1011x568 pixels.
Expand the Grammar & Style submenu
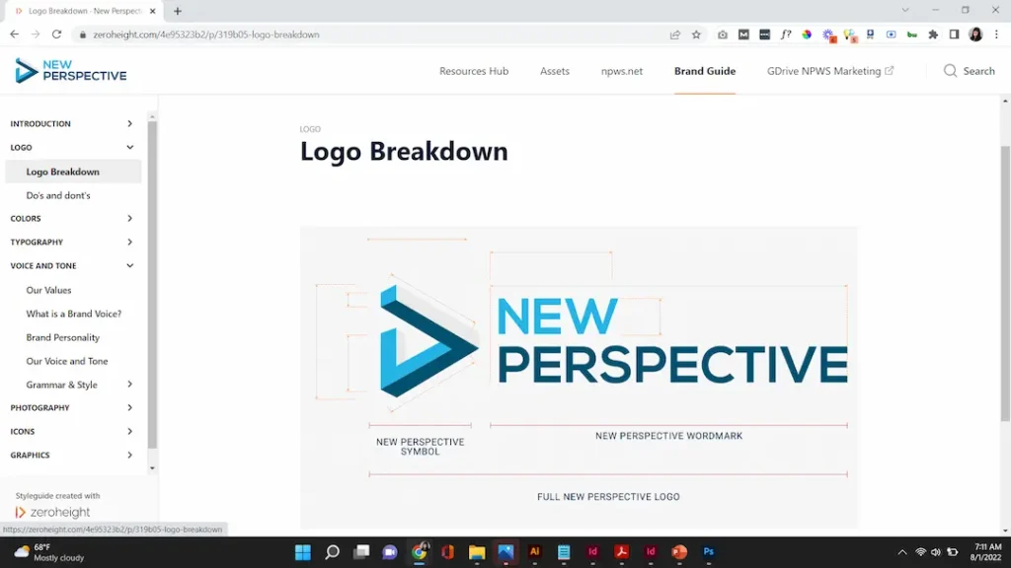pos(129,385)
